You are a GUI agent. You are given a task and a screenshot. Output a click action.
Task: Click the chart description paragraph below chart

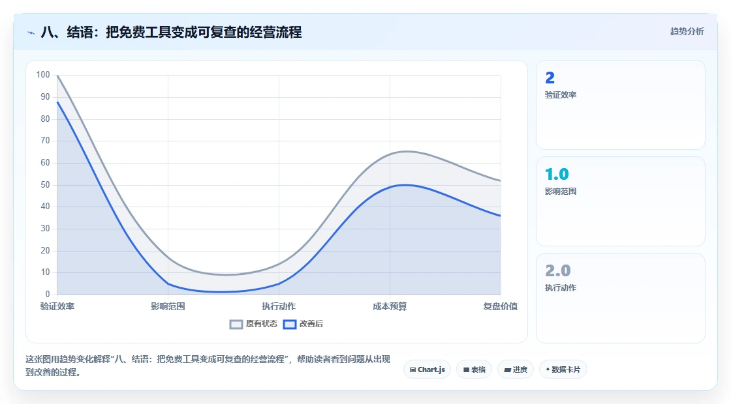point(208,366)
